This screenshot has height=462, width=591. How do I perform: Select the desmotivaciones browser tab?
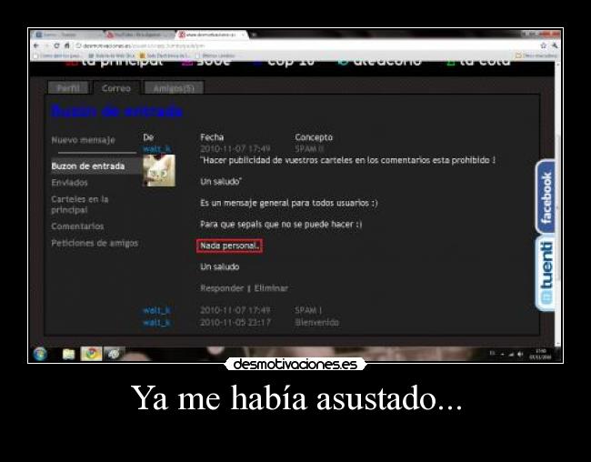point(212,35)
